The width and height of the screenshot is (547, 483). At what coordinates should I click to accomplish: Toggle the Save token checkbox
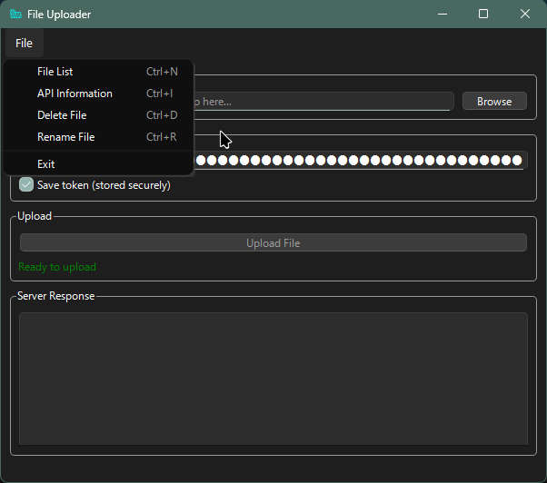[26, 185]
